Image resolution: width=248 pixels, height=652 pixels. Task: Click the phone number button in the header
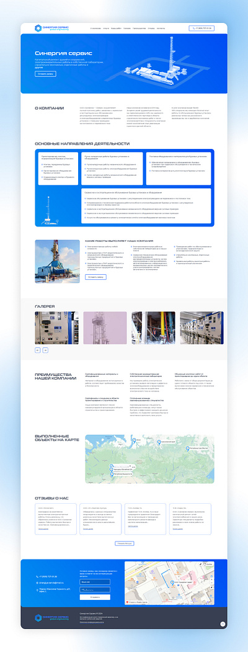click(x=201, y=29)
